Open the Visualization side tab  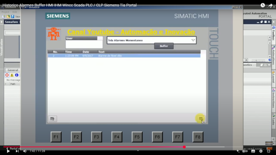[2, 47]
